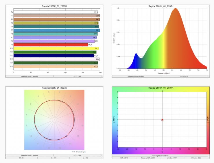Click the Rf = 96 status cell
This screenshot has height=163, width=214.
point(22,158)
